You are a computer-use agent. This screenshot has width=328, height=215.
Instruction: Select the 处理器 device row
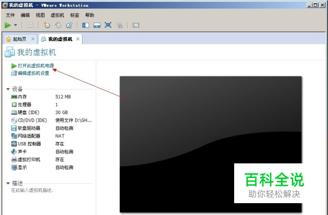pyautogui.click(x=51, y=105)
